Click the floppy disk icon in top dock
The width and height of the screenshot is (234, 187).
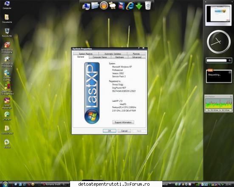click(121, 6)
